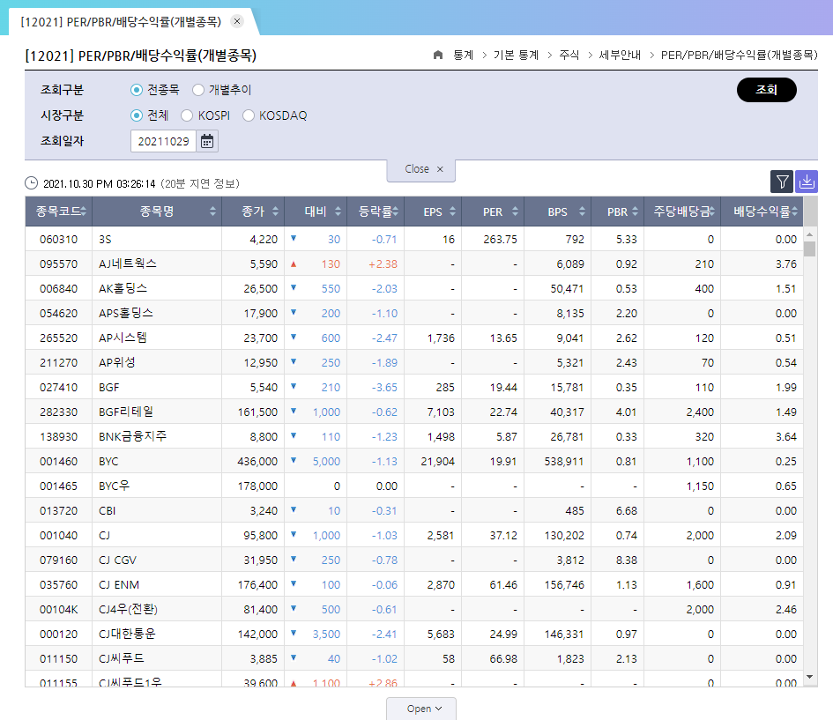This screenshot has width=833, height=720.
Task: Open the calendar date picker icon
Action: [x=207, y=141]
